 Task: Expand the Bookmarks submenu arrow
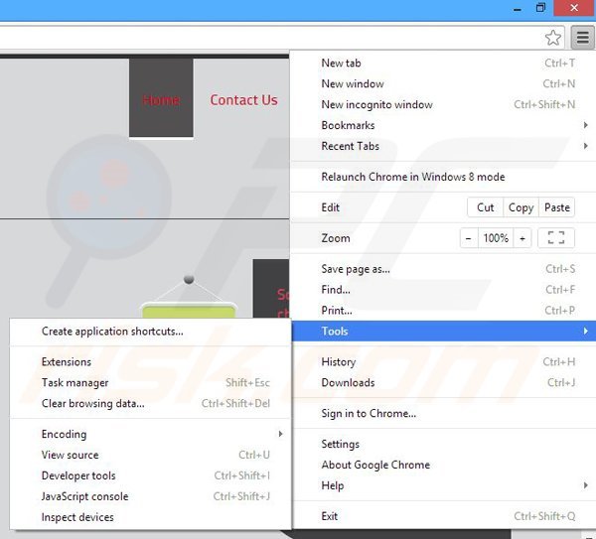(x=586, y=125)
